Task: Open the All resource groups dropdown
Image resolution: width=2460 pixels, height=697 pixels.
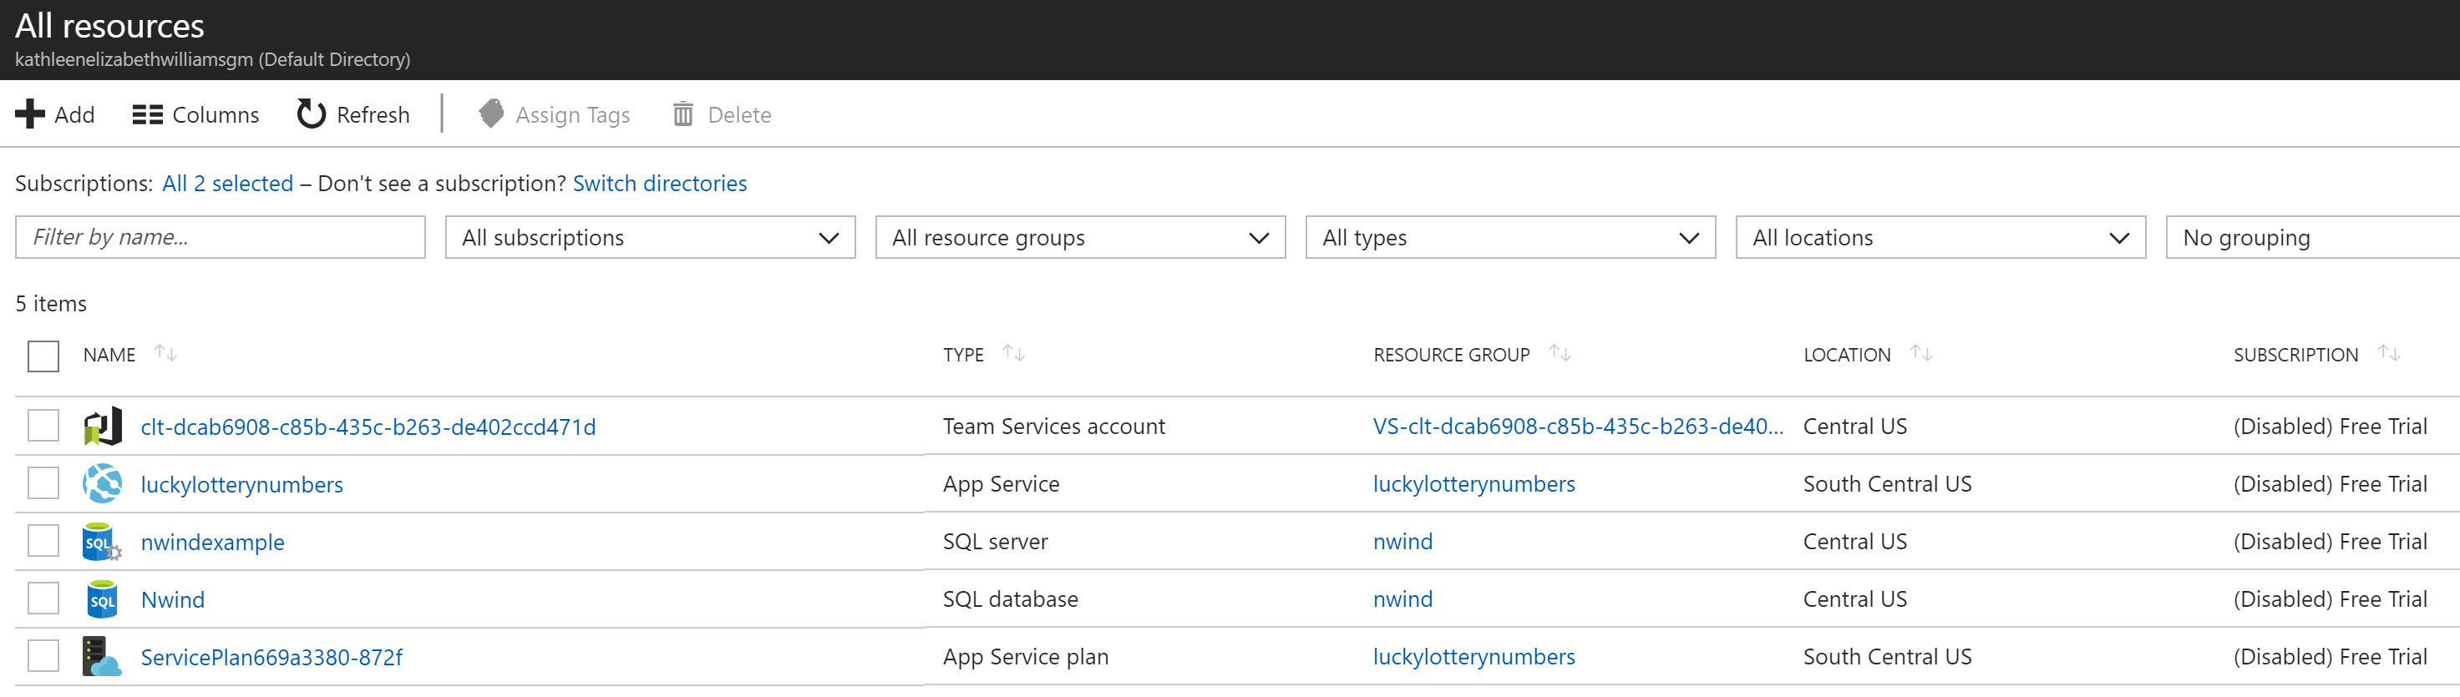Action: pos(1080,238)
